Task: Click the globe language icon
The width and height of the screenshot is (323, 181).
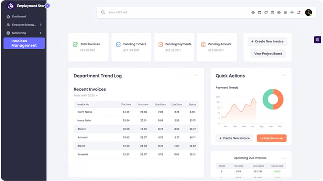Action: tap(253, 13)
